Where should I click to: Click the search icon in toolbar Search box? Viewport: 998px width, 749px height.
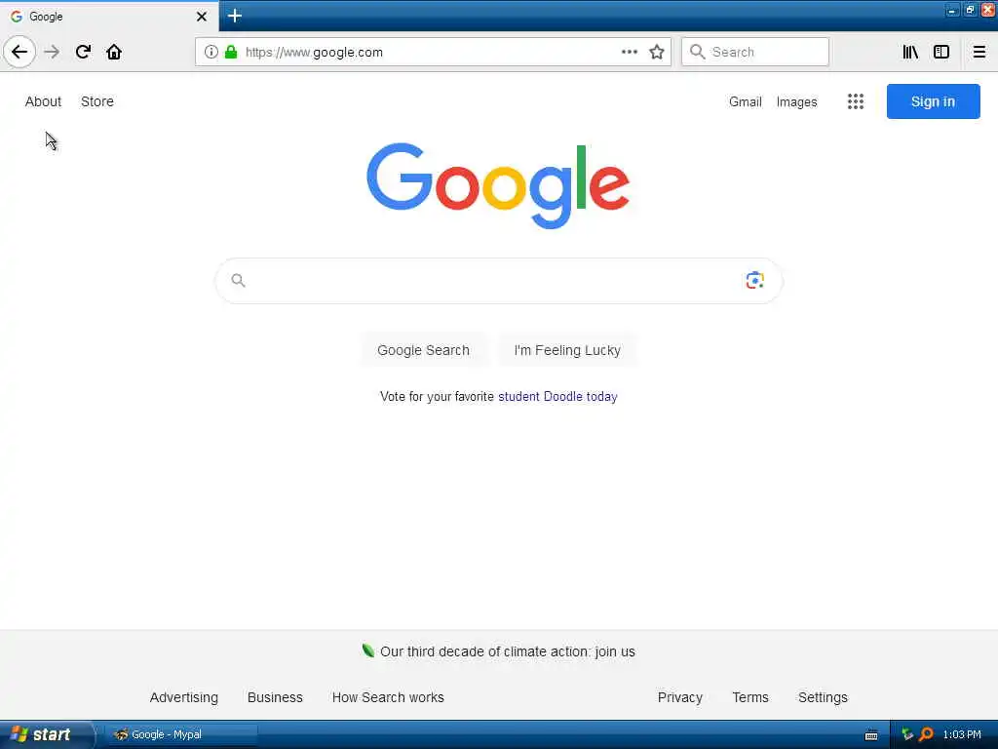coord(697,52)
